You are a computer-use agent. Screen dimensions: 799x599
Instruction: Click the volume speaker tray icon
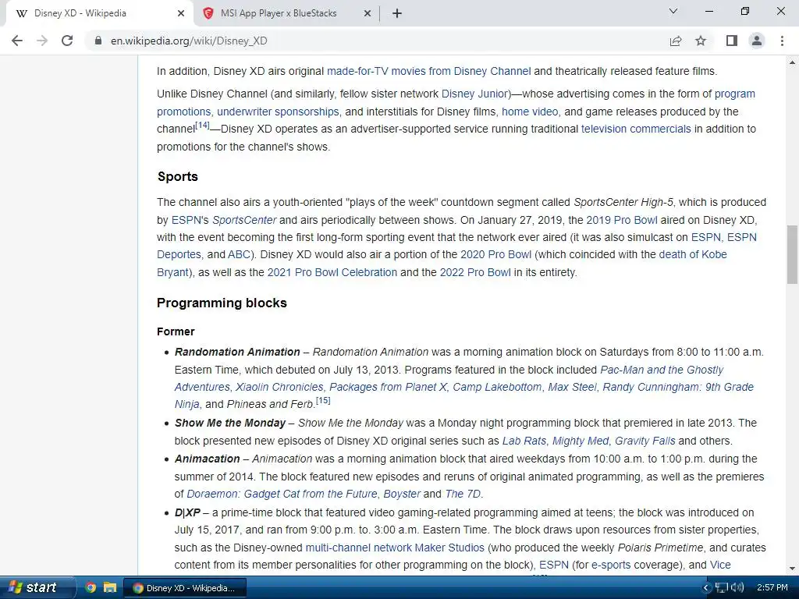(737, 588)
